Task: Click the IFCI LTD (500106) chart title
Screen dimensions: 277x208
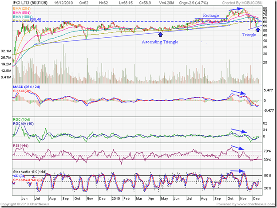Action: [30, 3]
